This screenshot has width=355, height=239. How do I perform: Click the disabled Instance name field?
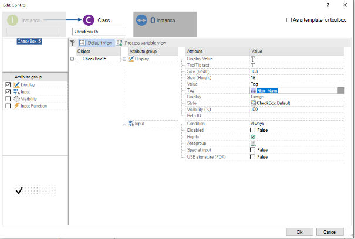point(33,32)
